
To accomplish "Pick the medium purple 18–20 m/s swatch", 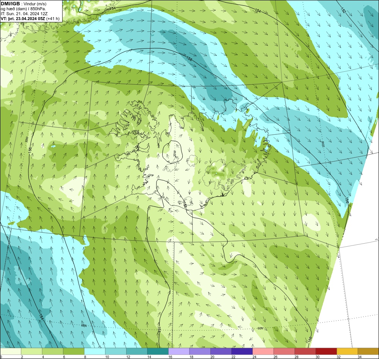I will (200, 351).
